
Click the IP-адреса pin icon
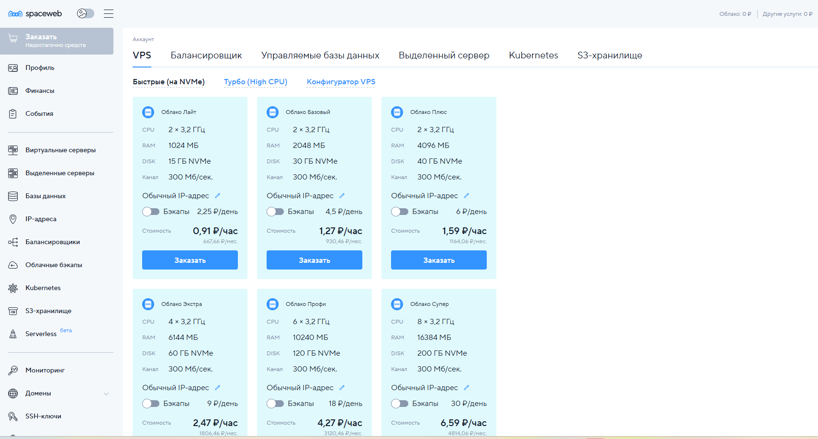pyautogui.click(x=13, y=219)
